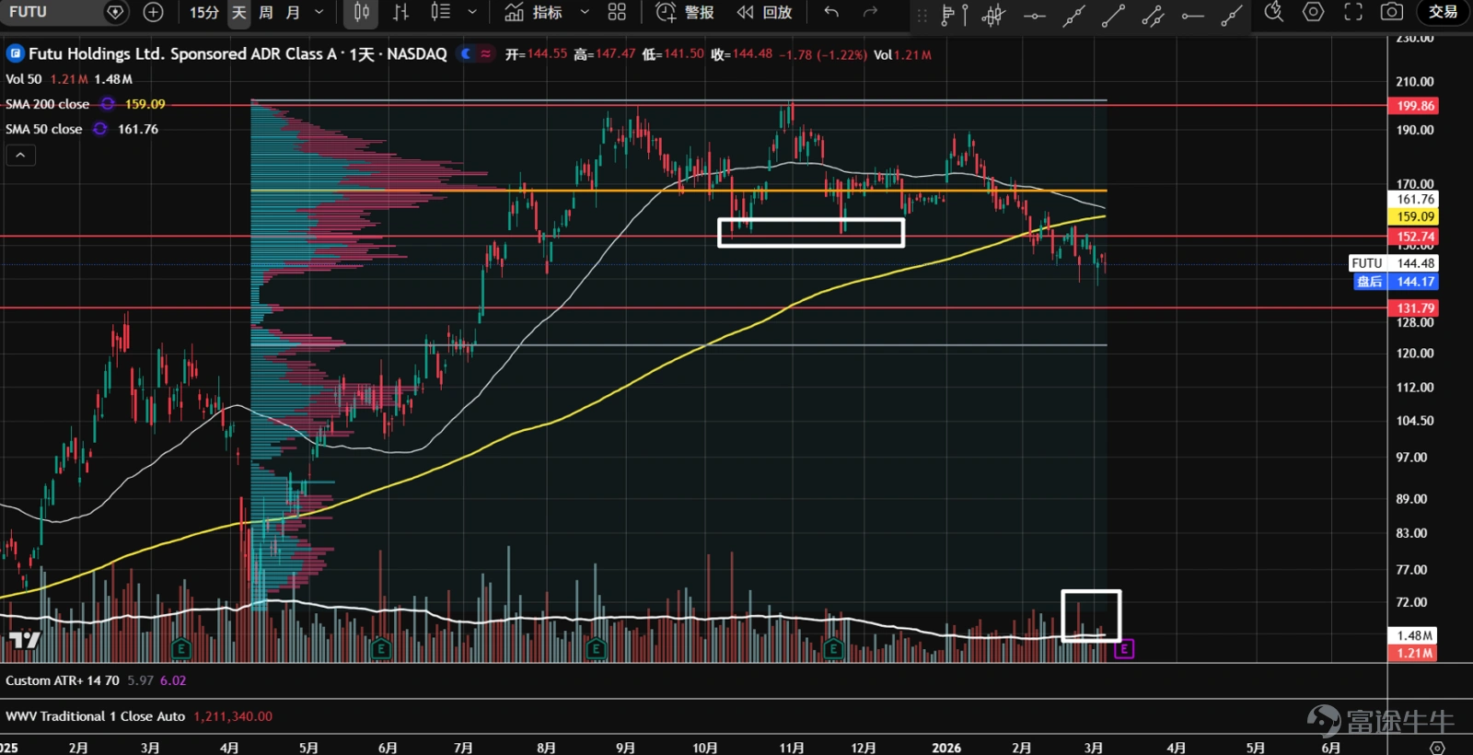1473x755 pixels.
Task: Open the 指标 indicators menu
Action: click(x=534, y=12)
